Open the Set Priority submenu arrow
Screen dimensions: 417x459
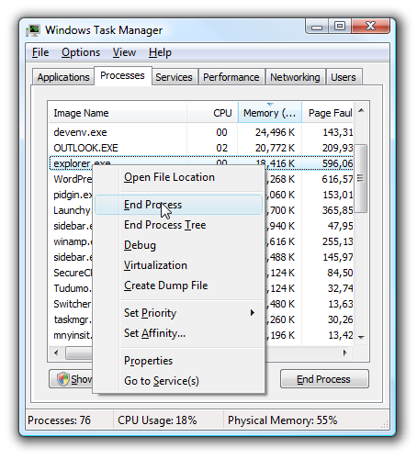253,312
